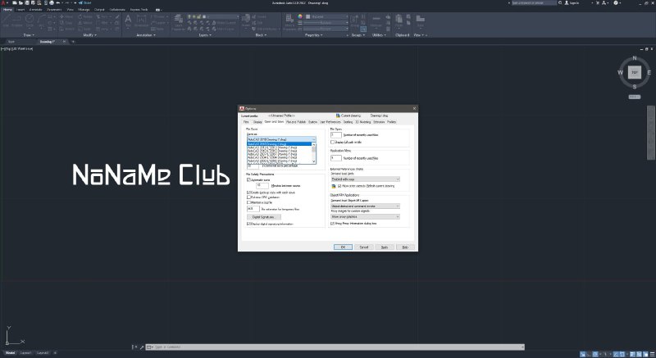Screen dimensions: 656x358
Task: Click the Insert block icon in Block panel
Action: (x=246, y=20)
